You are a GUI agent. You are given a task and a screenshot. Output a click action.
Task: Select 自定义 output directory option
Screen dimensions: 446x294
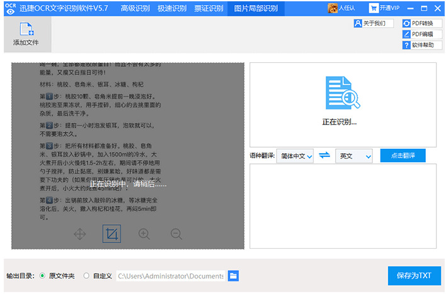tap(86, 276)
